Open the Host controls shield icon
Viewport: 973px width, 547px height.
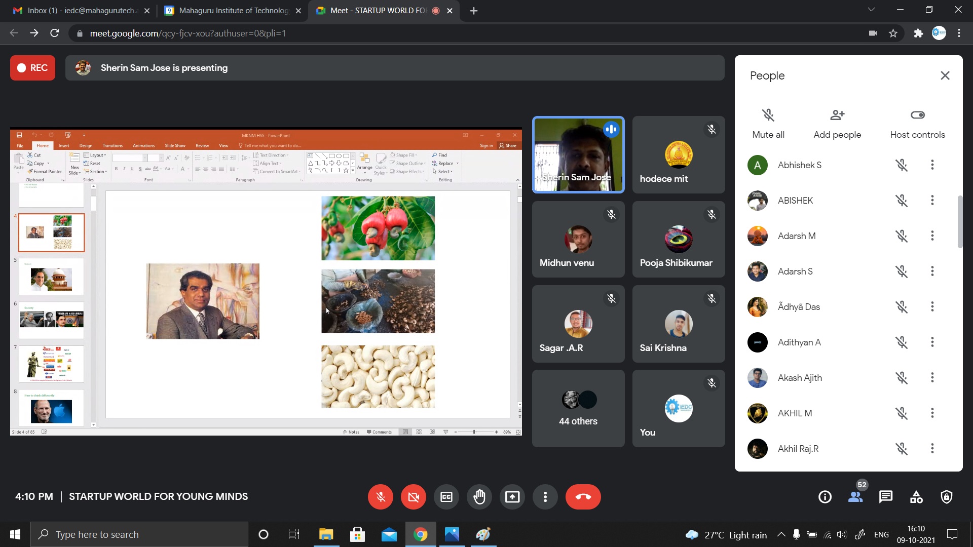click(946, 497)
